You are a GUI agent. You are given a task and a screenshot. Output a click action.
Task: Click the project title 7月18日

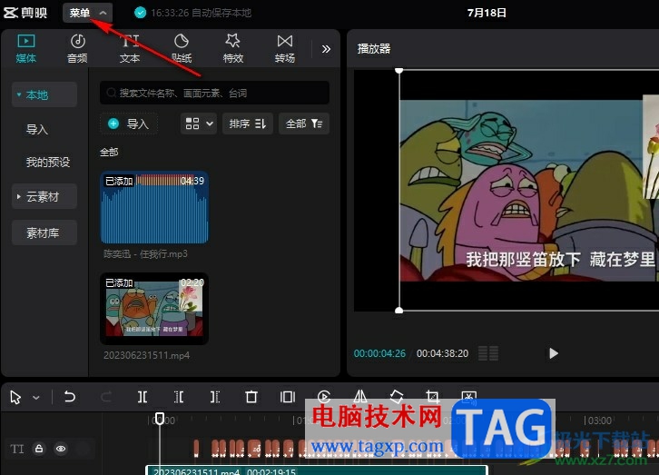(487, 13)
